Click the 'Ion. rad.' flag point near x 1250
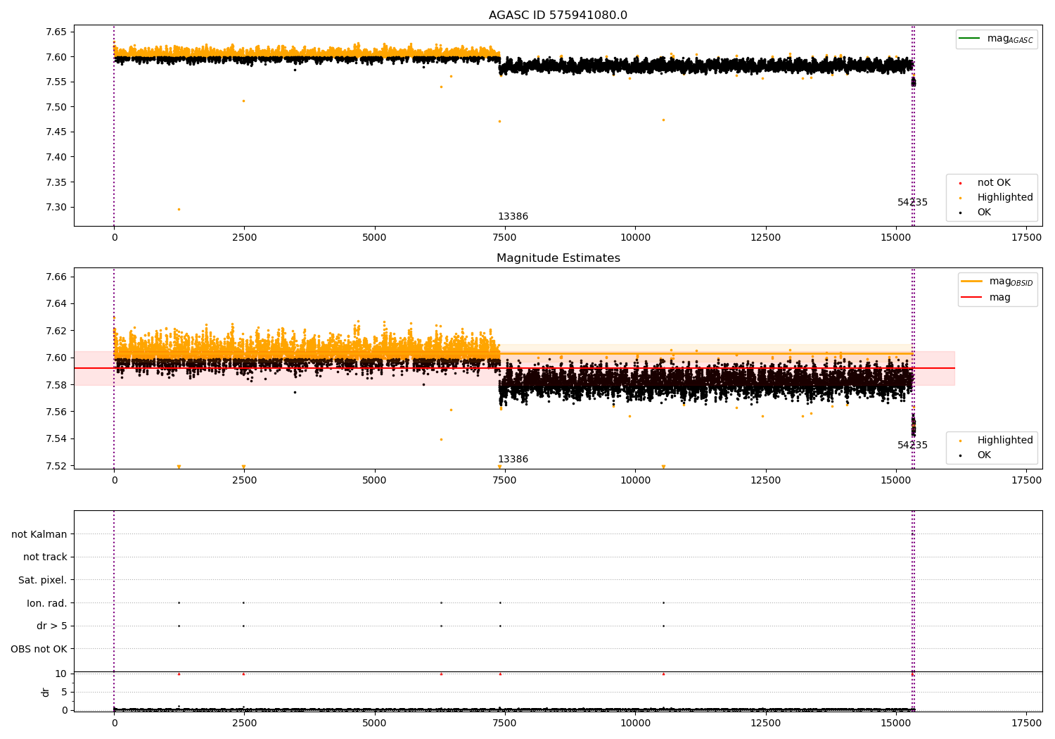The image size is (1055, 739). 179,602
